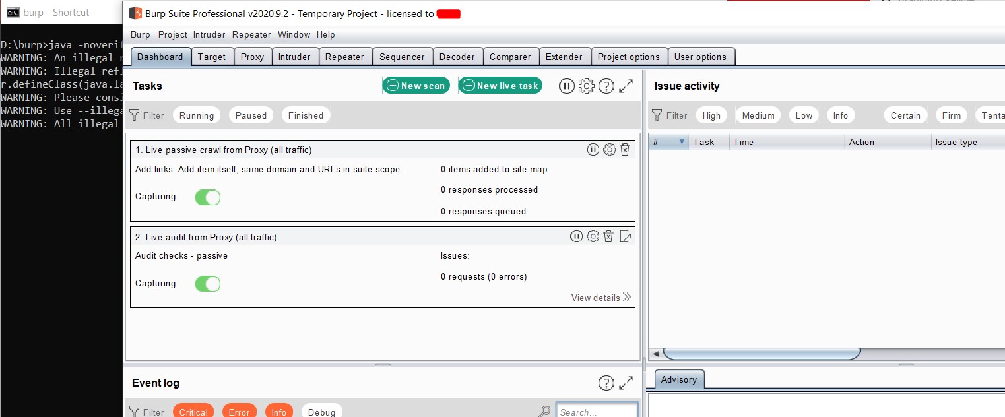Expand the Tasks panel to full size
Screen dimensions: 1005x417
[x=626, y=86]
